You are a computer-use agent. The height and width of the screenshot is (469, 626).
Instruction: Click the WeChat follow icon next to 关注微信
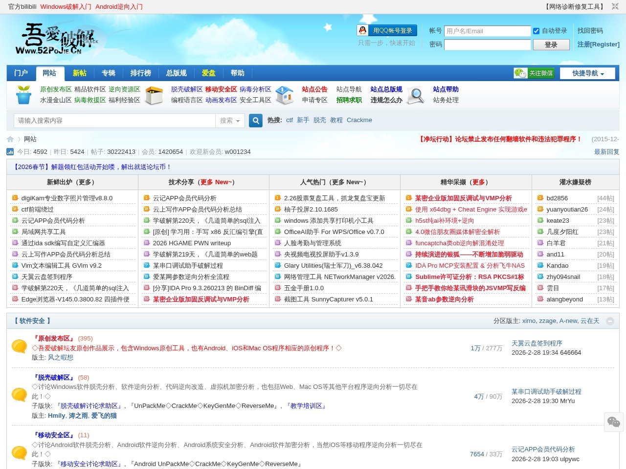(519, 73)
